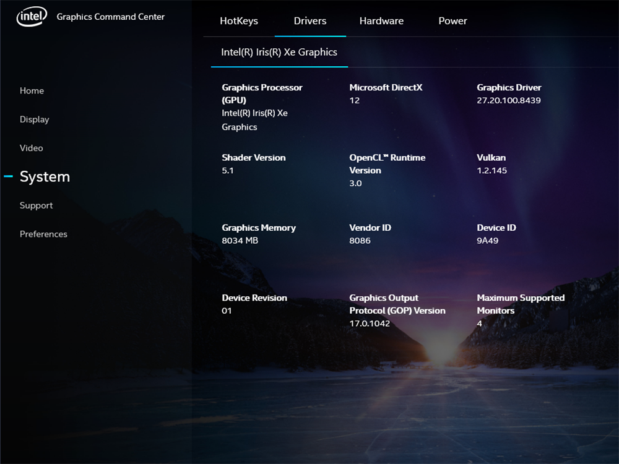Click the Vendor ID label
The width and height of the screenshot is (619, 464).
[370, 228]
